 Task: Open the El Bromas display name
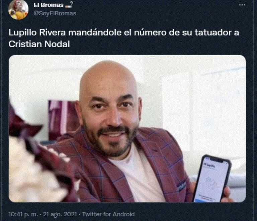(49, 5)
